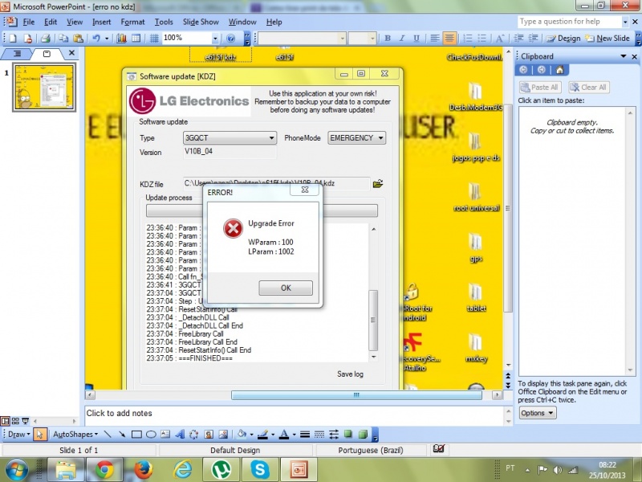Click the Clear All button
642x482 pixels.
pyautogui.click(x=589, y=88)
